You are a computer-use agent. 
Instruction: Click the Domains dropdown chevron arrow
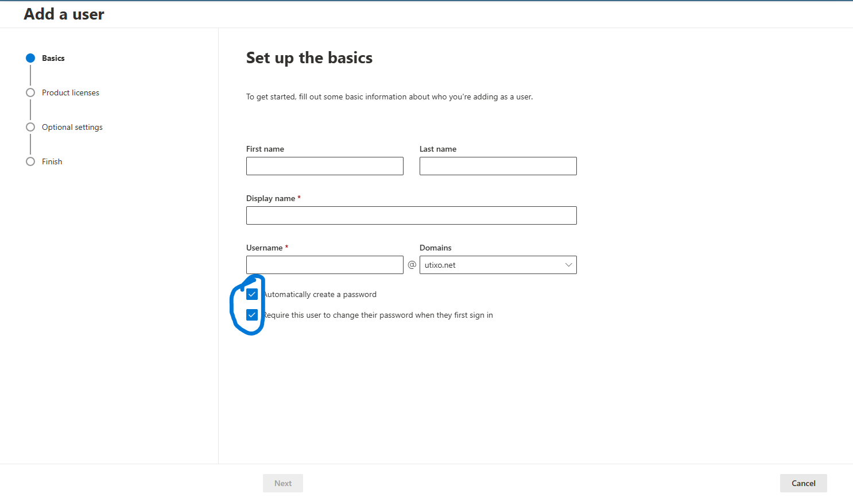click(x=568, y=265)
